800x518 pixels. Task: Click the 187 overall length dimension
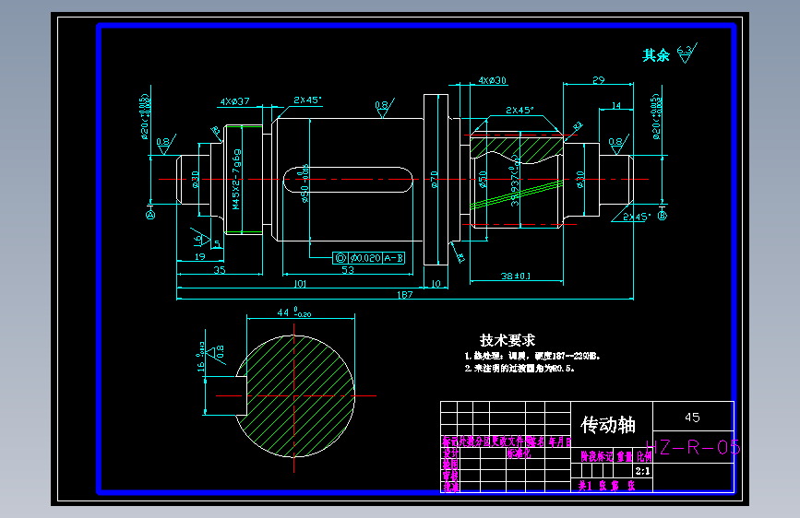click(x=404, y=295)
